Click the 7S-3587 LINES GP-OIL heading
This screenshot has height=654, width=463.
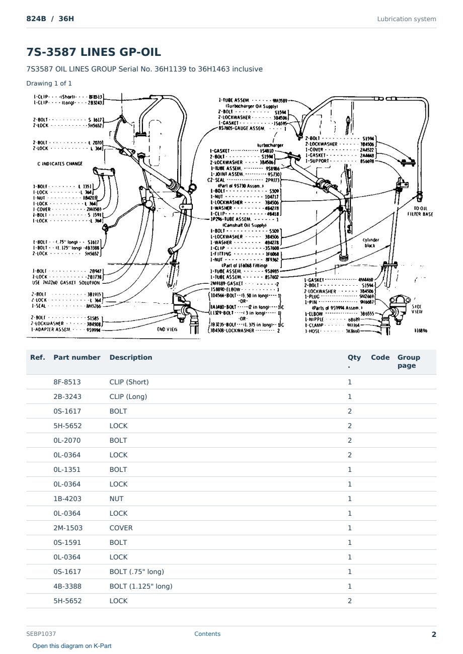(x=94, y=52)
